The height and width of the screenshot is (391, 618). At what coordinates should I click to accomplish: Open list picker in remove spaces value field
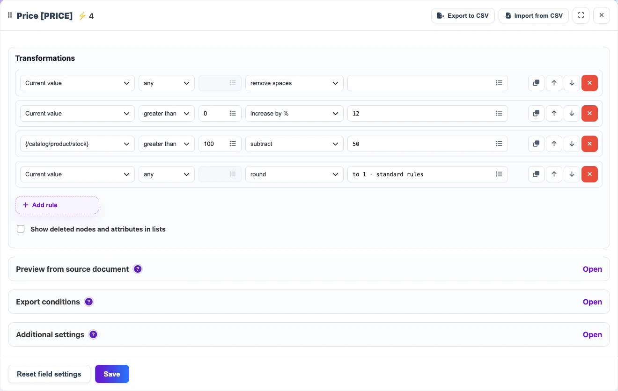499,83
